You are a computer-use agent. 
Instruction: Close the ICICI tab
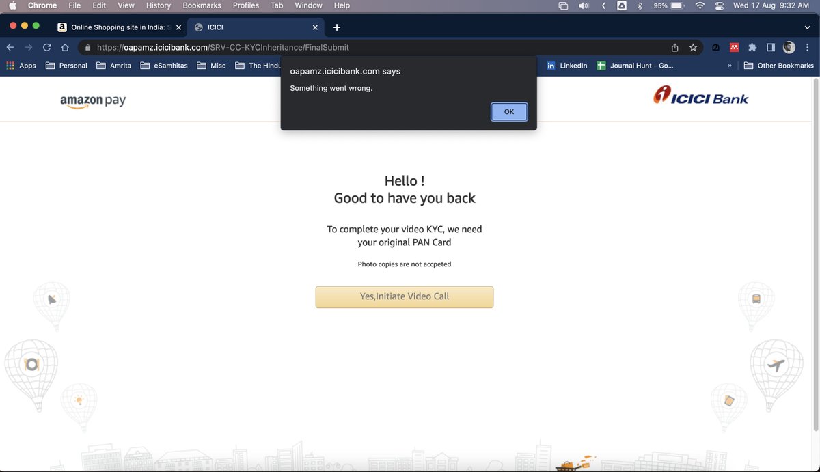click(315, 27)
